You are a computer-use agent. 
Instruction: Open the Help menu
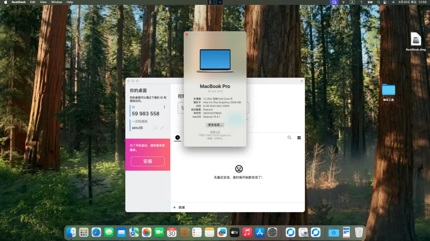(x=70, y=2)
